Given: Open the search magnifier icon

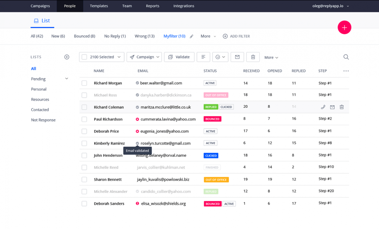Looking at the screenshot, I should [346, 57].
